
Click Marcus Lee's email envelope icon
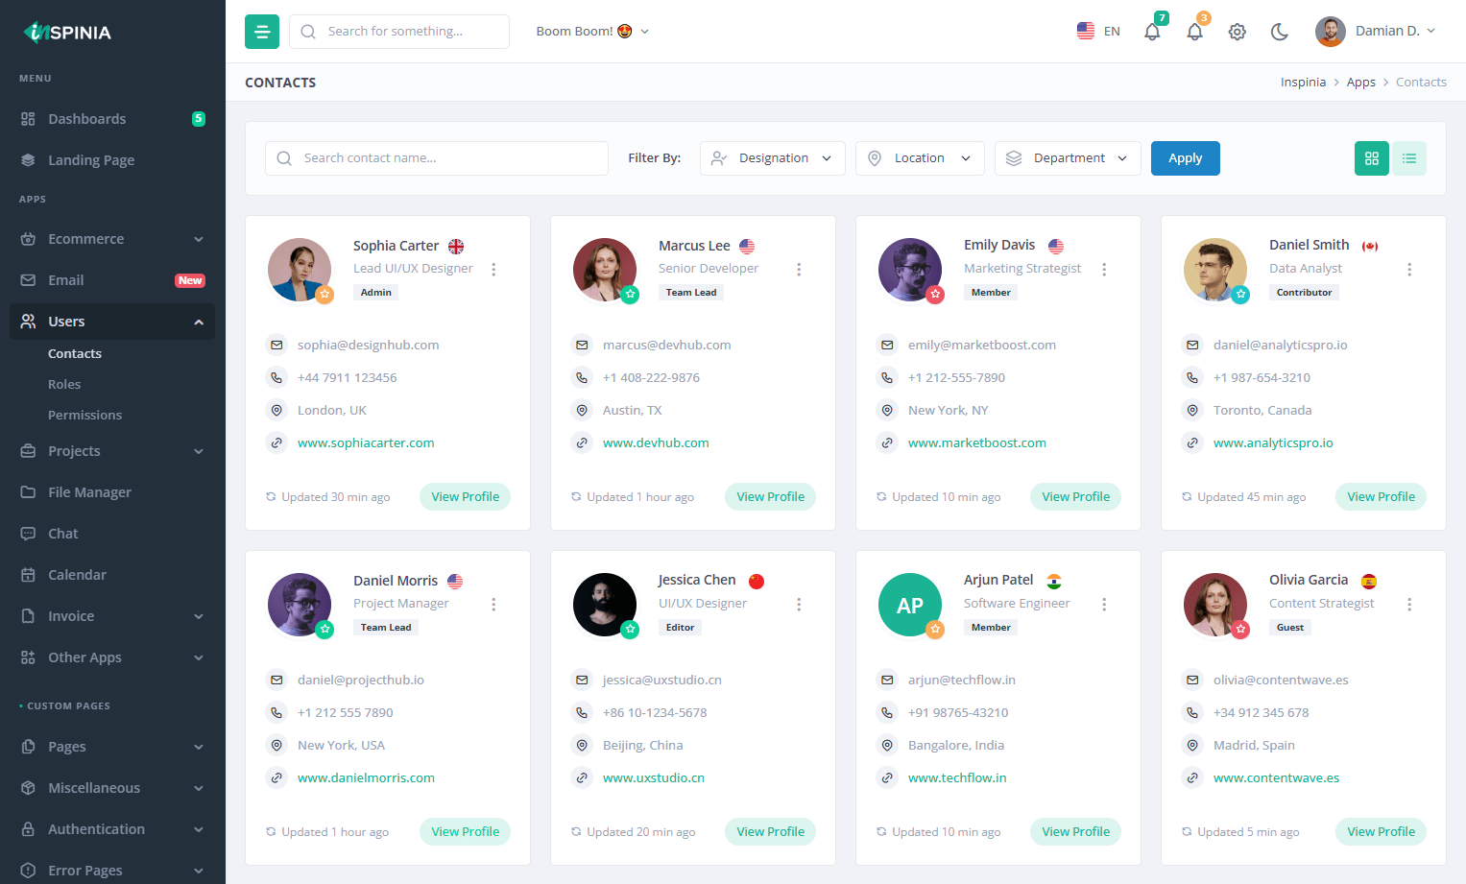click(582, 346)
